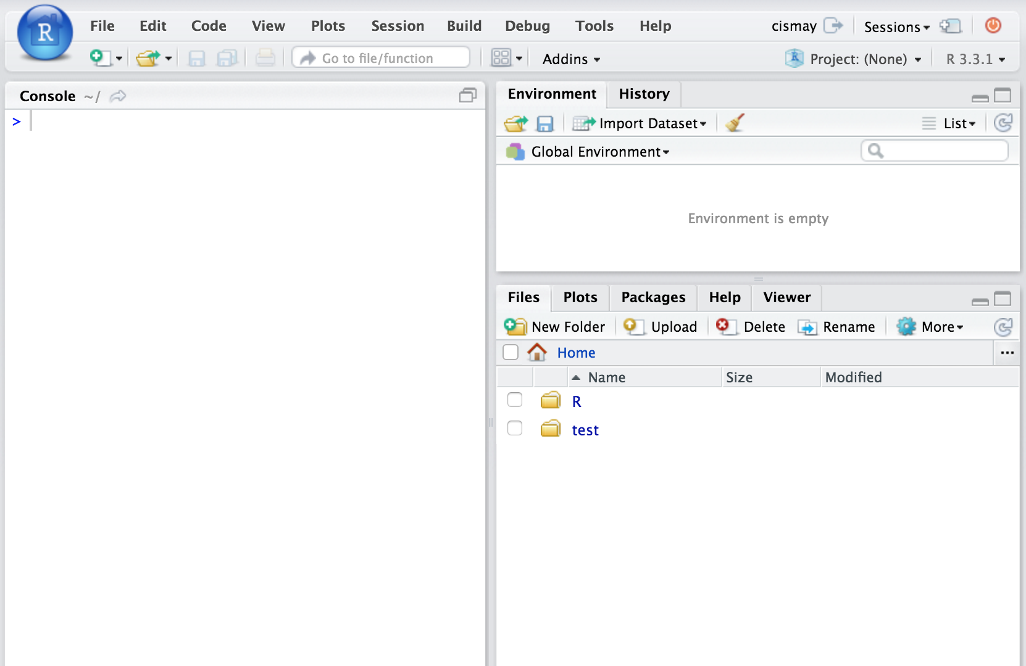The image size is (1026, 666).
Task: Click the new file icon in toolbar
Action: click(x=99, y=58)
